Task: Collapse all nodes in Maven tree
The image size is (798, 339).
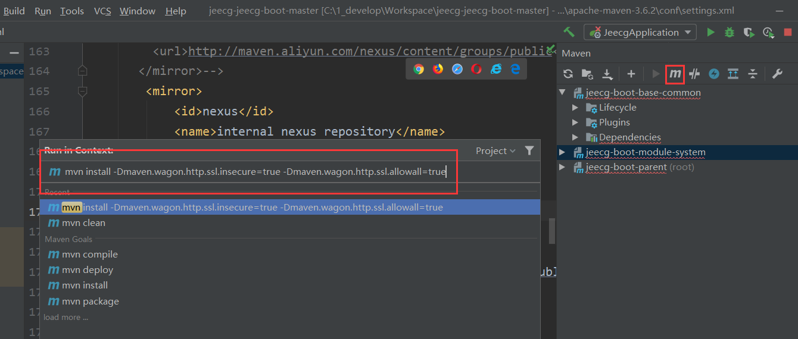Action: pos(753,74)
